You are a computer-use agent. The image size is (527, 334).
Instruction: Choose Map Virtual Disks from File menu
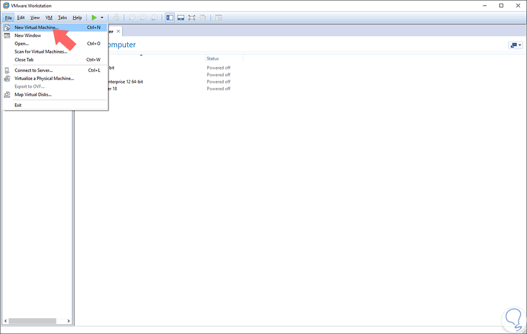33,94
